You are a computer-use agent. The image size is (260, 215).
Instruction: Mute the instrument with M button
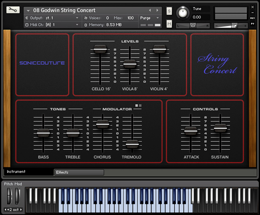point(169,24)
